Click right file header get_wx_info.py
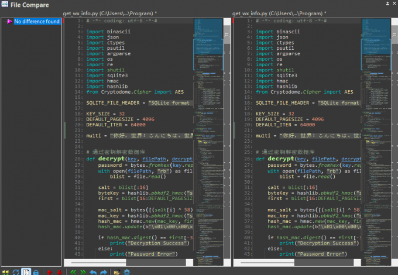The height and width of the screenshot is (275, 398). pos(279,13)
